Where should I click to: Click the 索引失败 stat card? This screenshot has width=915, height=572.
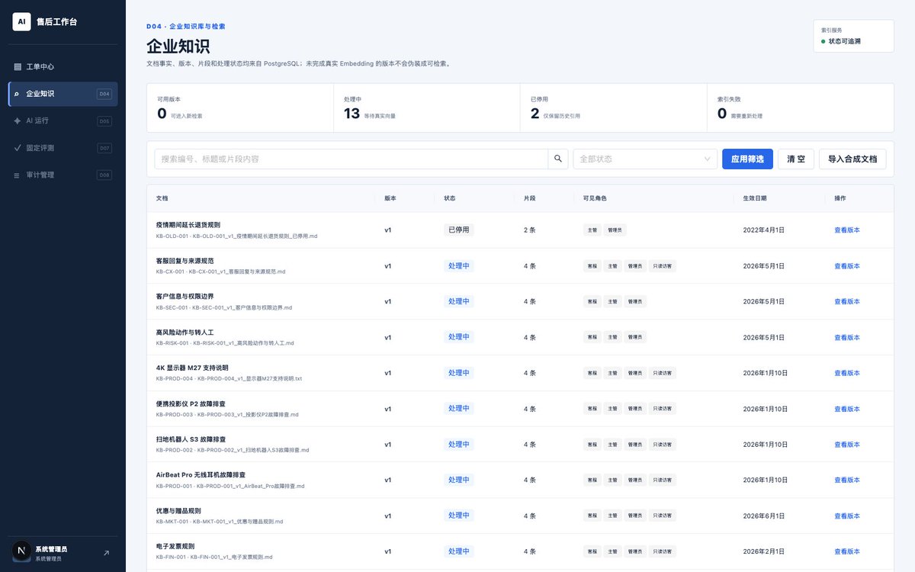(x=801, y=108)
